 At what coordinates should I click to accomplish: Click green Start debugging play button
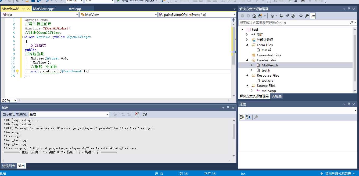click(119, 1)
